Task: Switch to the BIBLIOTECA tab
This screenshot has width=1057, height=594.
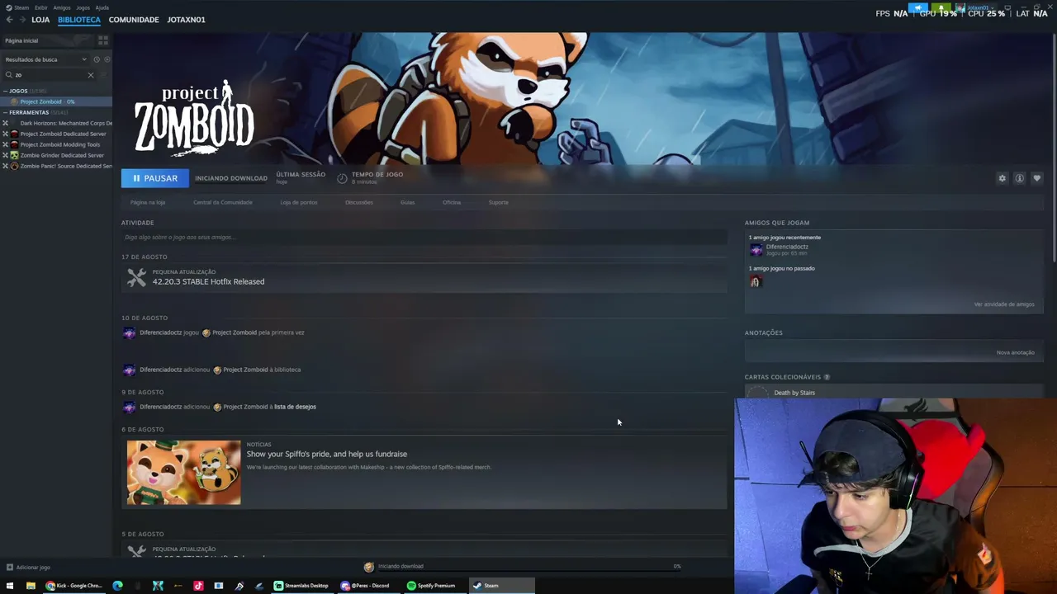Action: point(79,20)
